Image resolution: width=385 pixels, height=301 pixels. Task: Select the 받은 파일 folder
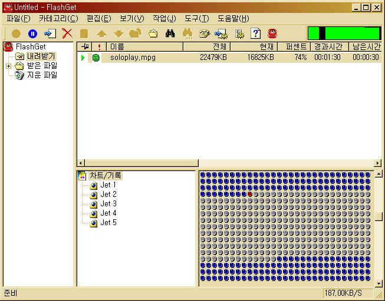point(42,66)
